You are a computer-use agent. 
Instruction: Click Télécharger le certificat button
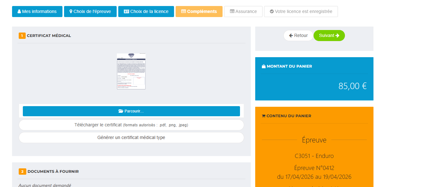pyautogui.click(x=131, y=125)
